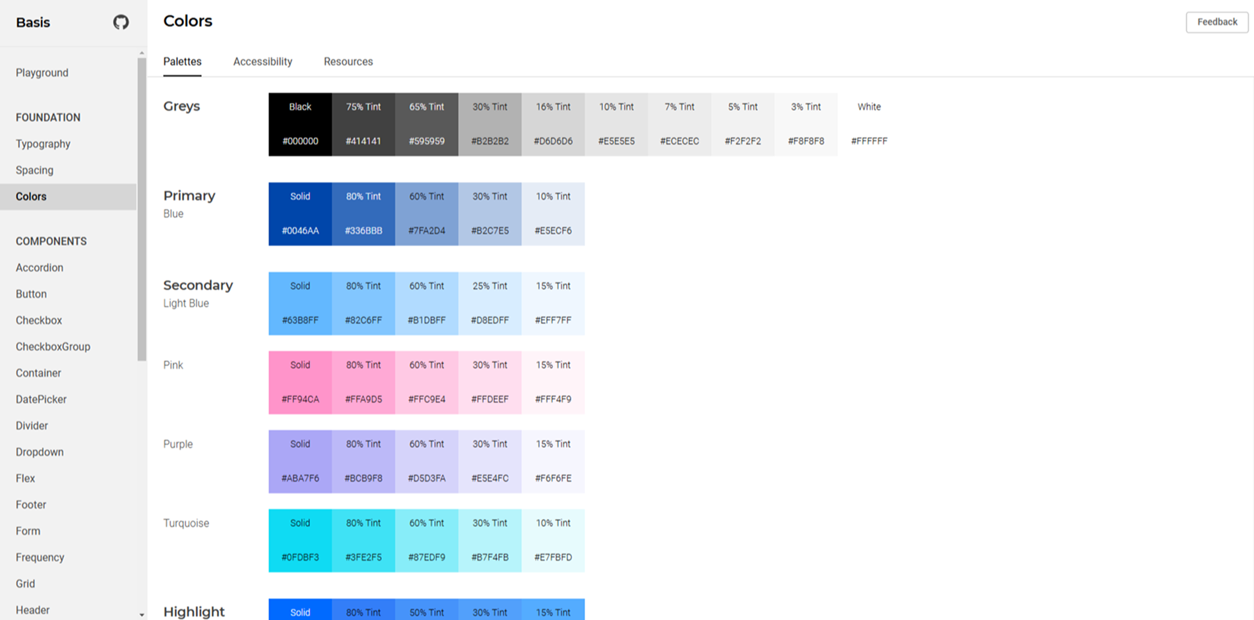This screenshot has height=620, width=1254.
Task: Select the 5% Tint #F2F2F2 swatch
Action: (x=743, y=125)
